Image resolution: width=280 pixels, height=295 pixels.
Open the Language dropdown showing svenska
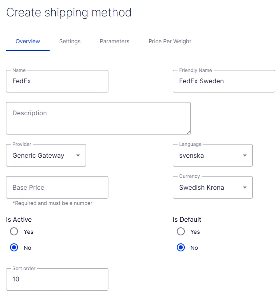point(213,155)
